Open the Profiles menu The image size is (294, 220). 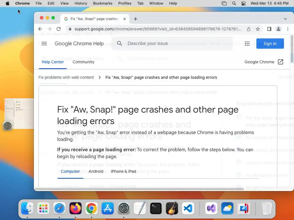(x=125, y=3)
